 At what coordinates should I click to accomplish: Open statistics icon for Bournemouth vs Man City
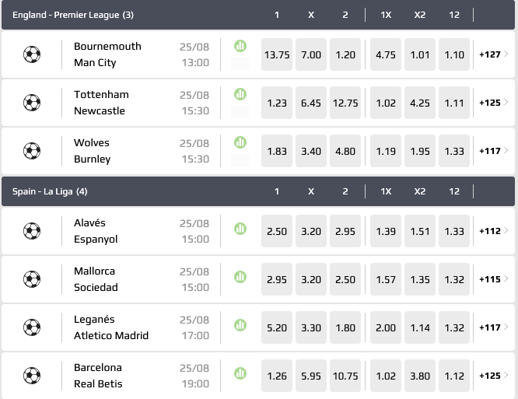240,46
